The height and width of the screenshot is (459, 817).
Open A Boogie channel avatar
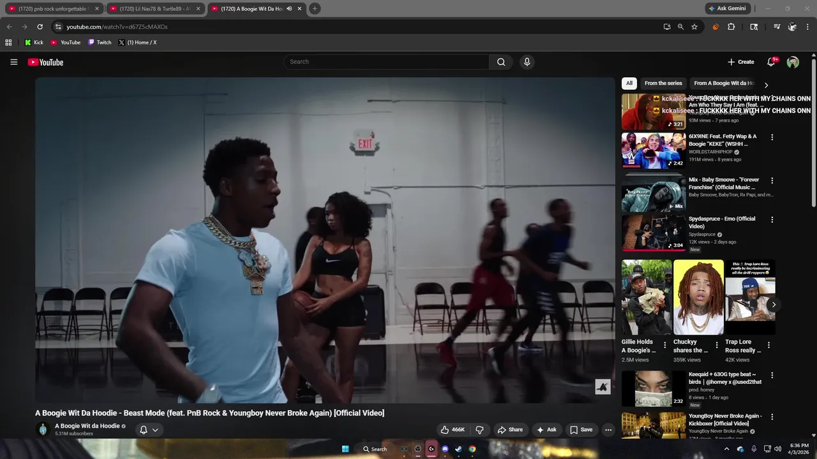click(x=43, y=429)
